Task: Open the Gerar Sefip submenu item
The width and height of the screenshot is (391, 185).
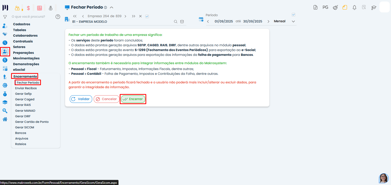Action: tap(23, 94)
